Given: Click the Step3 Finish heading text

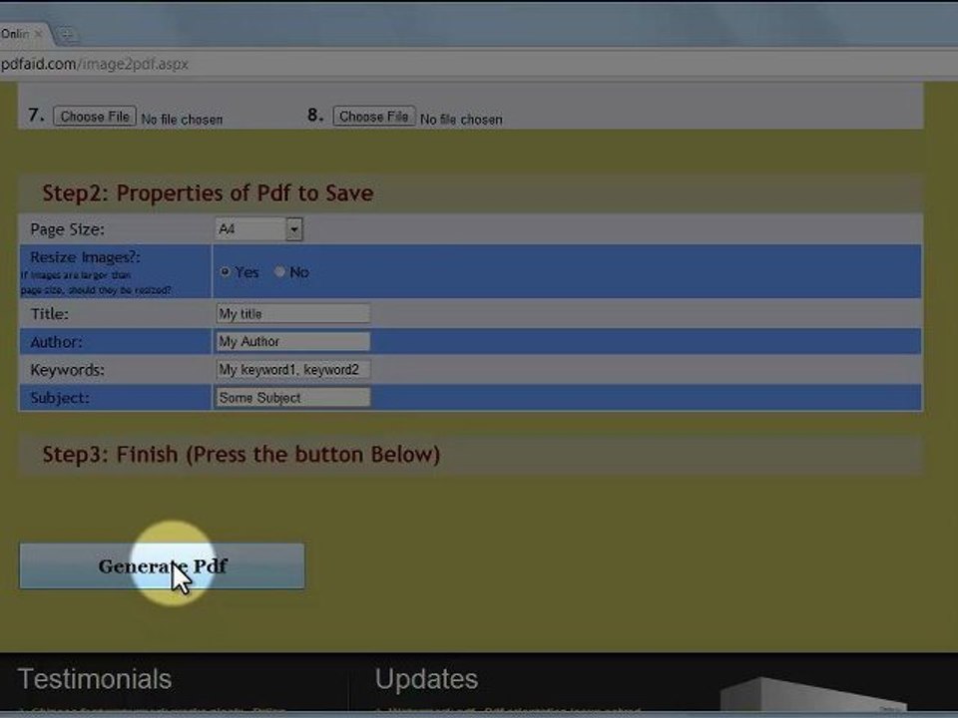Looking at the screenshot, I should point(241,455).
